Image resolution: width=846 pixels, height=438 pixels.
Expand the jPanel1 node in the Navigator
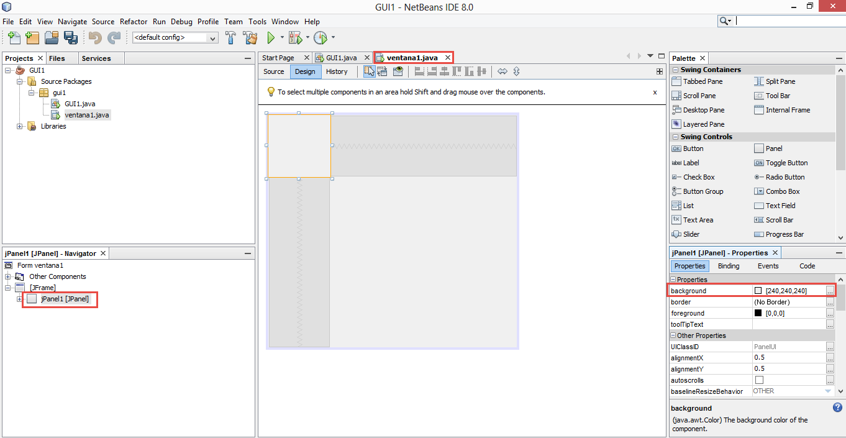[x=19, y=299]
